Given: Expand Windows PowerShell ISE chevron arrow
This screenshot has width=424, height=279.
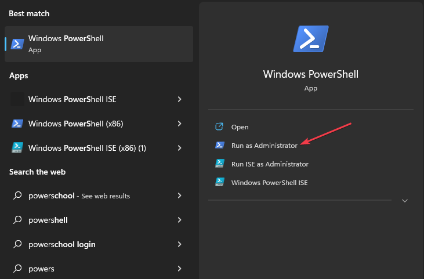Looking at the screenshot, I should (180, 99).
